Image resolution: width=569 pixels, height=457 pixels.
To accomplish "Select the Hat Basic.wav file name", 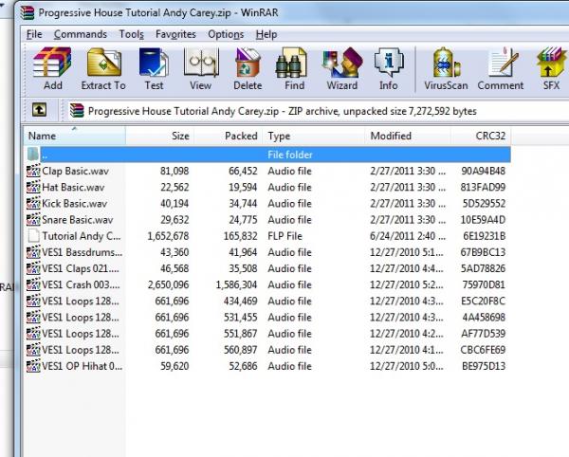I will pos(73,187).
